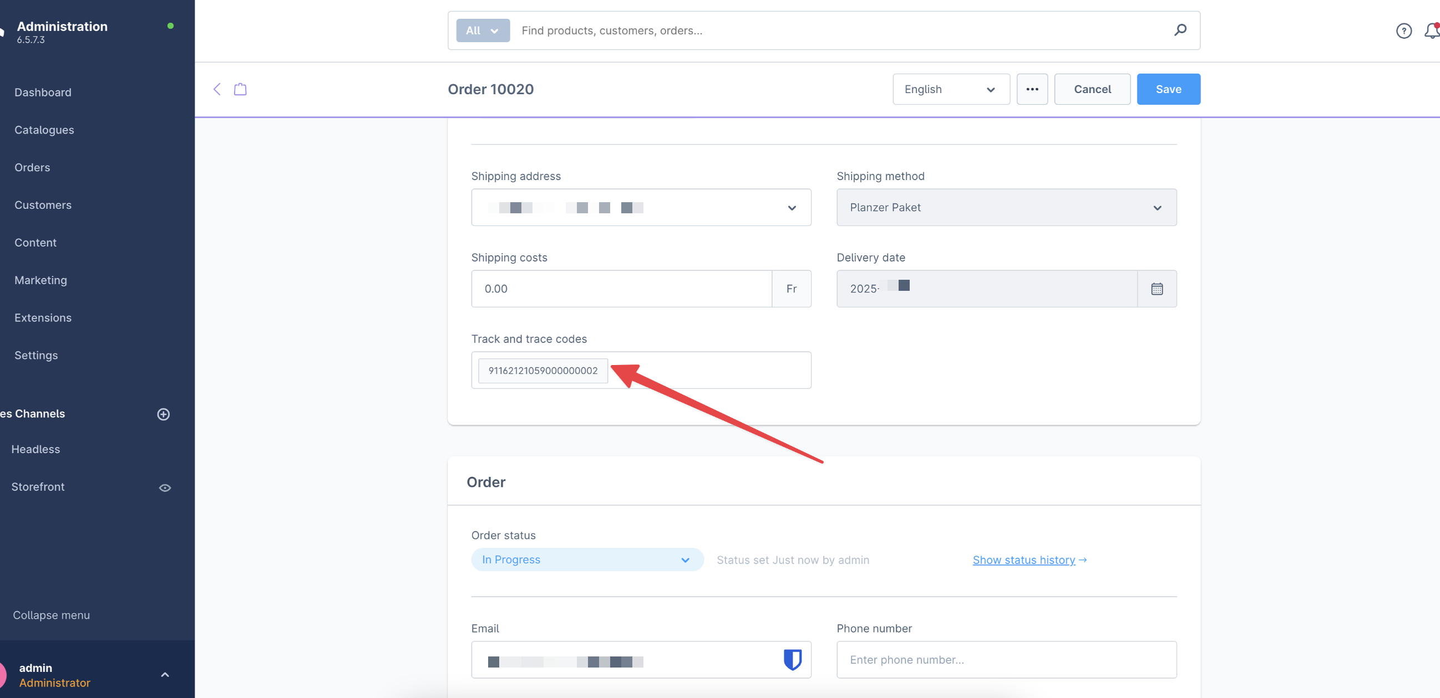
Task: Open the English language dropdown
Action: pyautogui.click(x=950, y=89)
